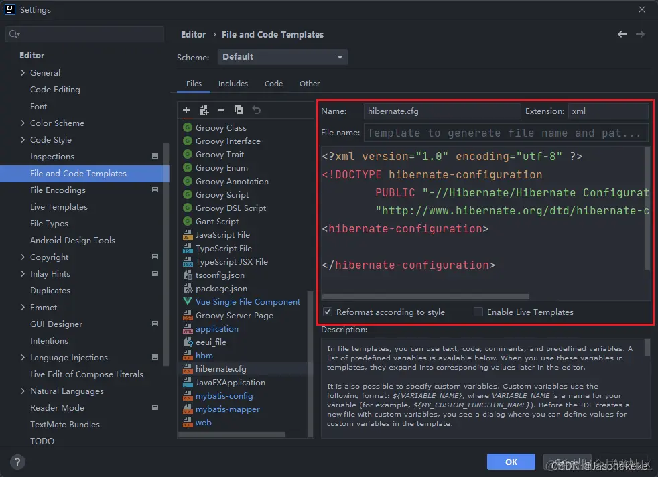Image resolution: width=658 pixels, height=477 pixels.
Task: Click the Revert template icon
Action: pos(257,110)
